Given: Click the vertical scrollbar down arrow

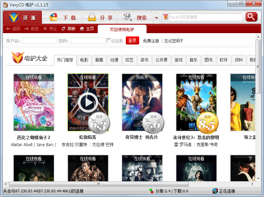Looking at the screenshot, I should click(258, 178).
